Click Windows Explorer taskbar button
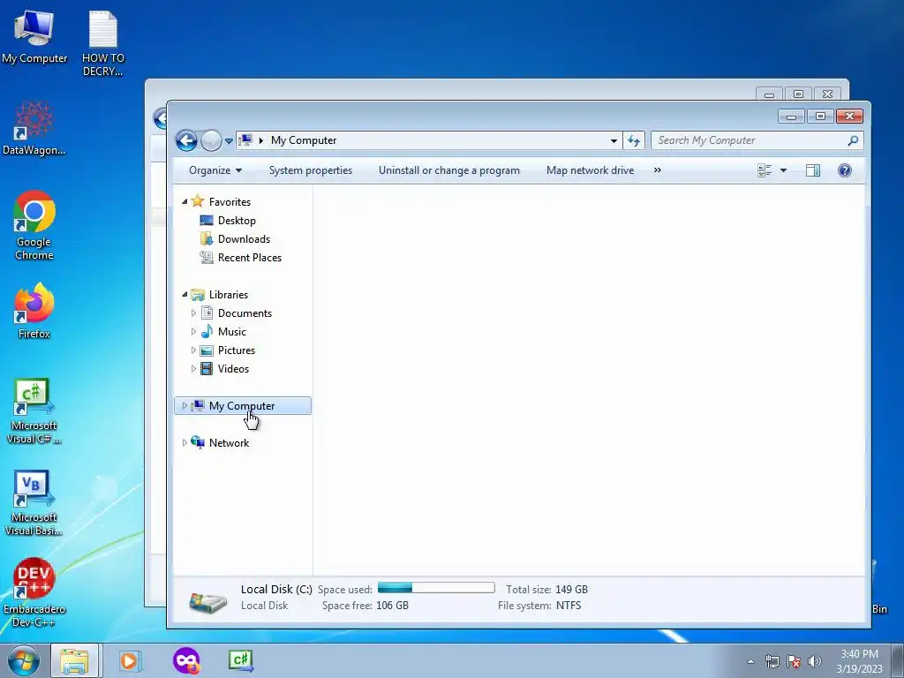This screenshot has width=904, height=678. coord(75,660)
